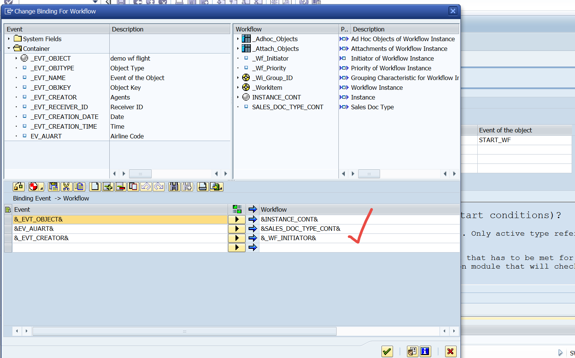Expand the System Fields folder
This screenshot has height=358, width=575.
coord(9,39)
